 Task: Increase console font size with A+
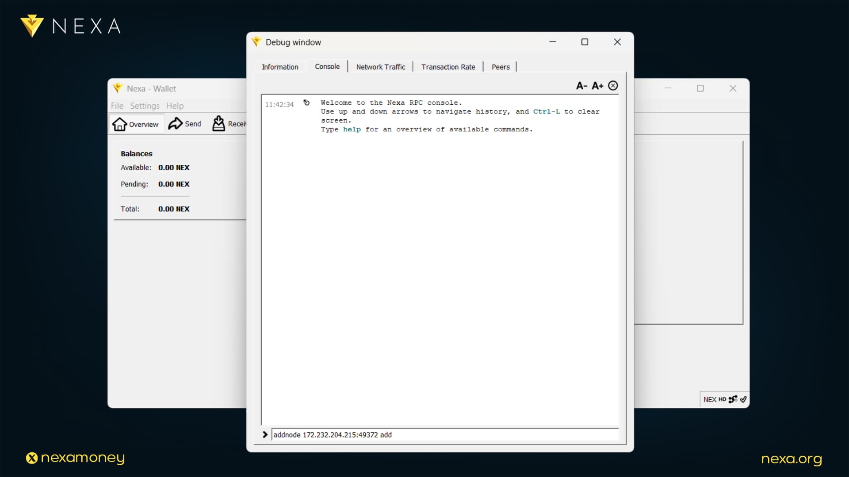pyautogui.click(x=597, y=86)
